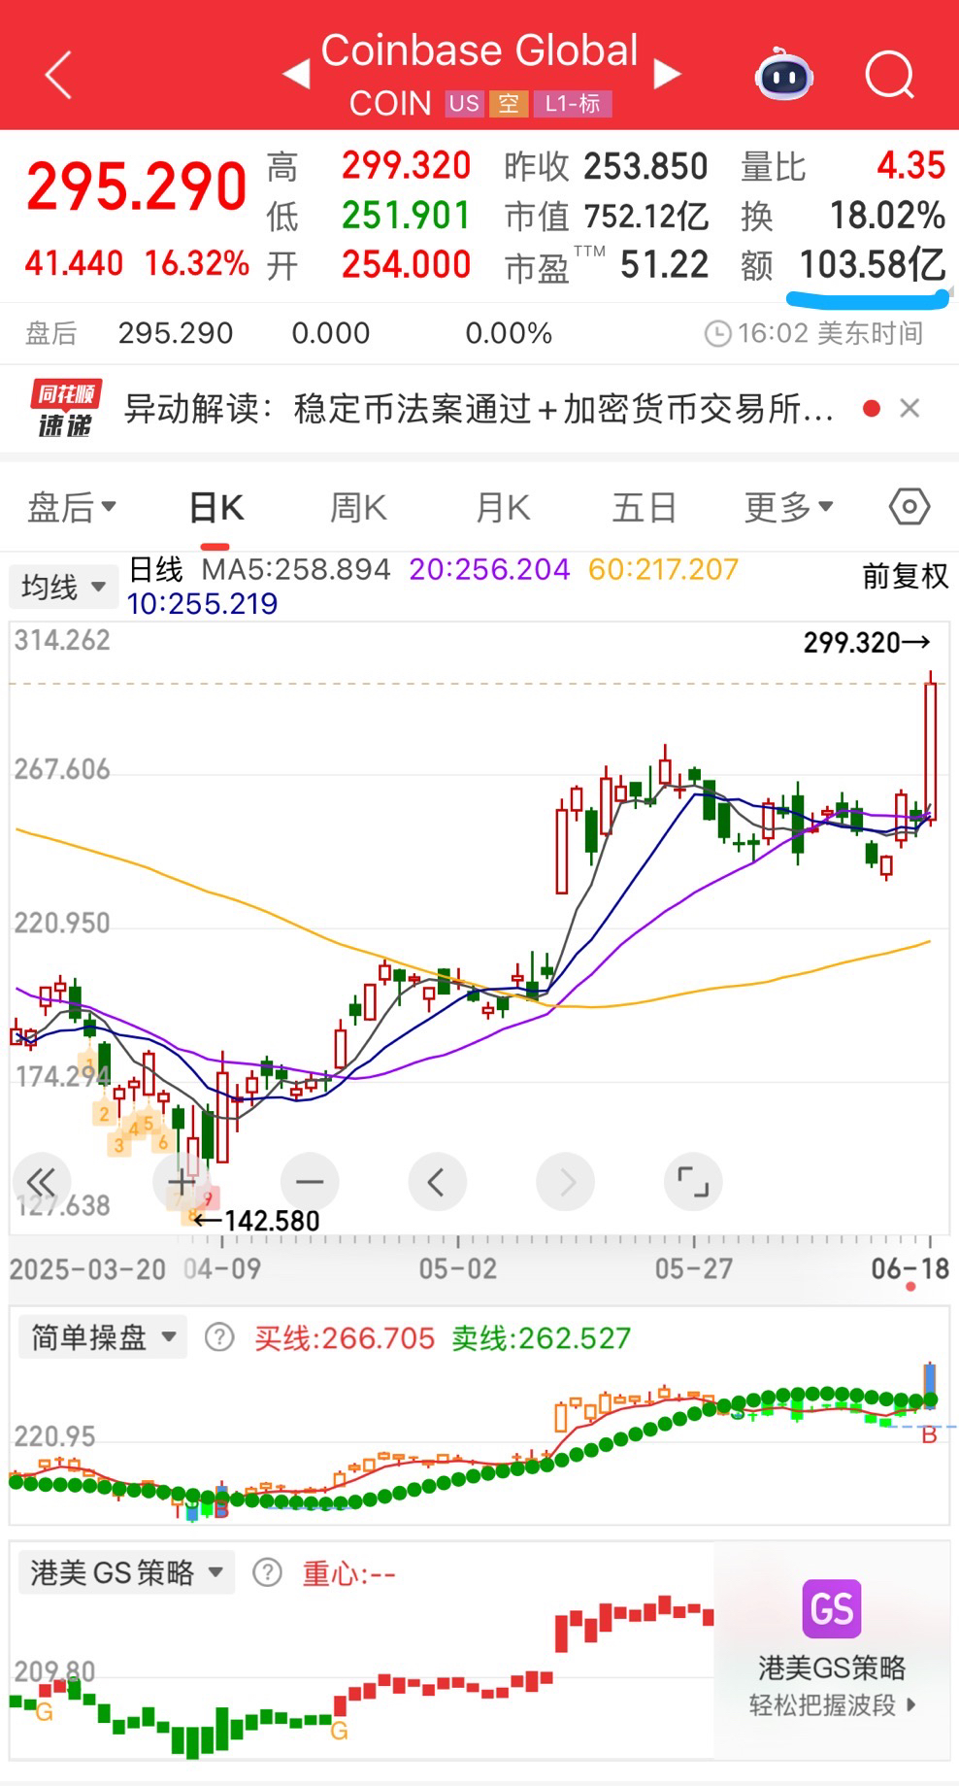The height and width of the screenshot is (1786, 959).
Task: Tap the 空 short-selling badge
Action: (x=509, y=104)
